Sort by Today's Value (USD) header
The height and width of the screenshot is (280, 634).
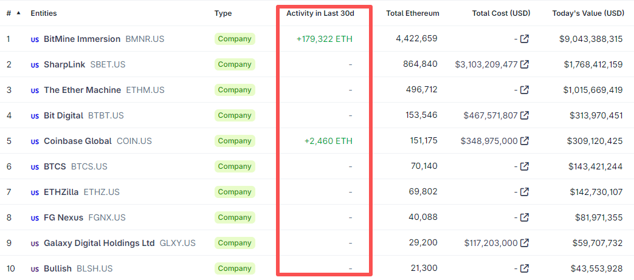coord(587,13)
